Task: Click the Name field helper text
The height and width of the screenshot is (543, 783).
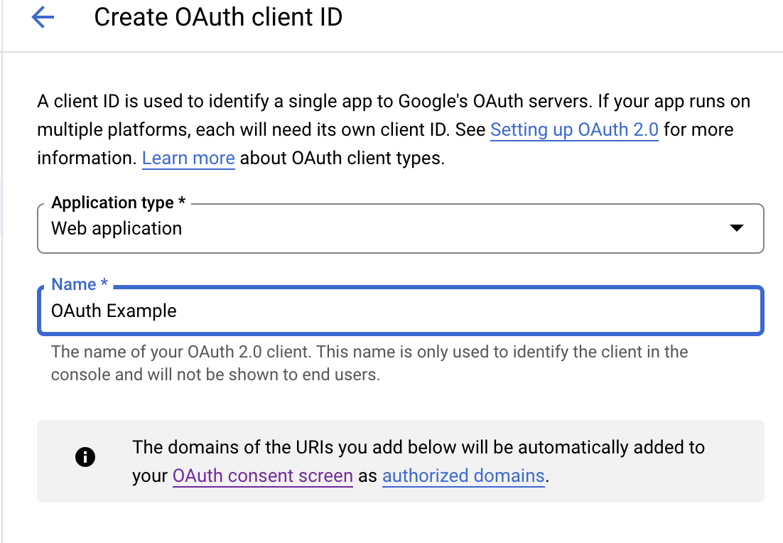Action: (x=369, y=363)
